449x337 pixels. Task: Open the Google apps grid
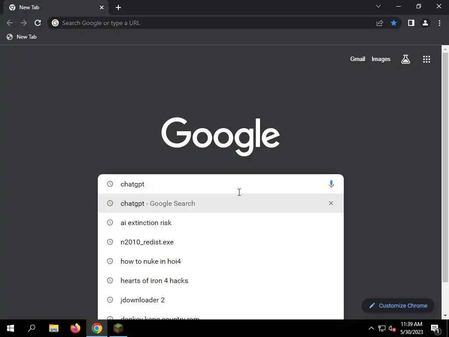pyautogui.click(x=426, y=59)
